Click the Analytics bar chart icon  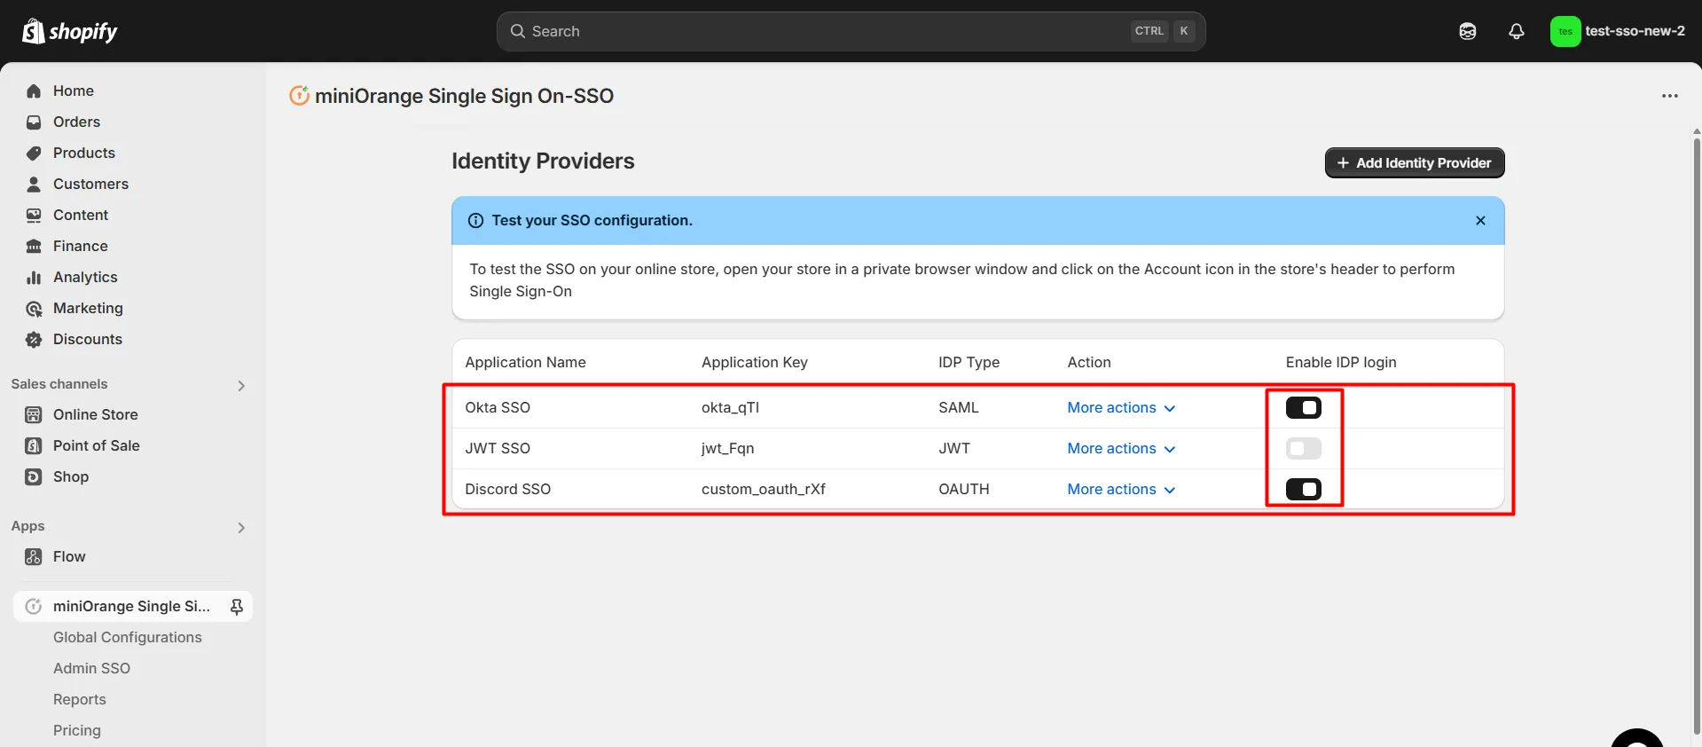[34, 278]
